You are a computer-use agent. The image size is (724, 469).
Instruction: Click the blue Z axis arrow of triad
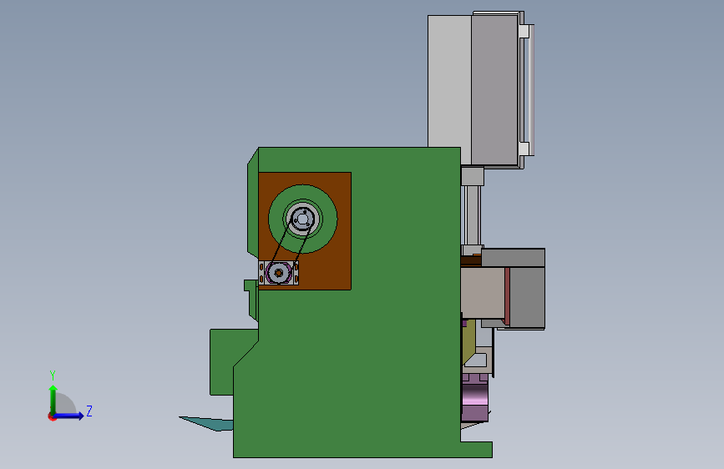coord(69,416)
